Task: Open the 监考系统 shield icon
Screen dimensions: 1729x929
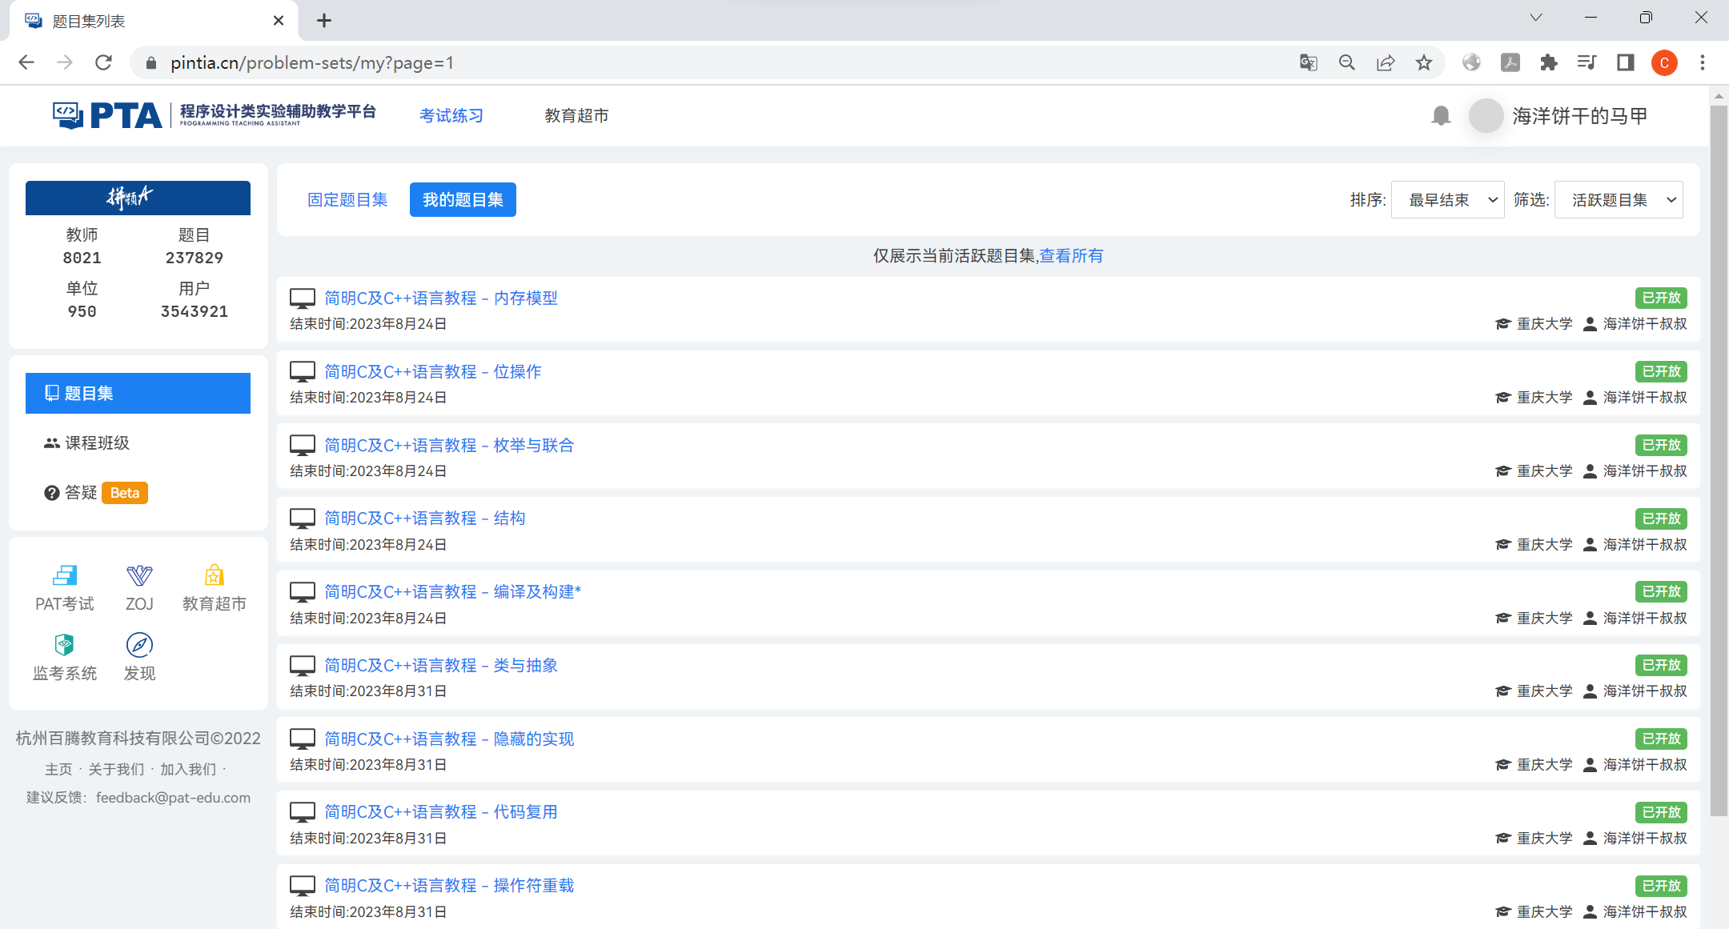Action: (x=64, y=645)
